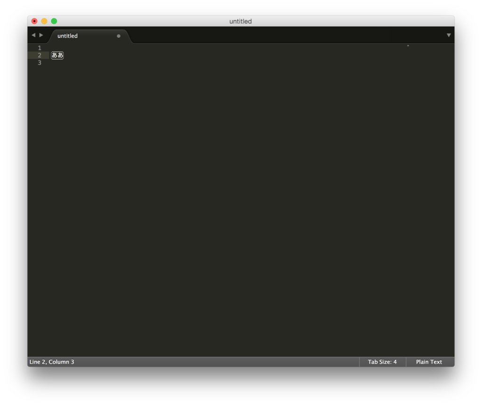Viewport: 482px width, 406px height.
Task: Click the ああ text on line 2
Action: tap(57, 56)
